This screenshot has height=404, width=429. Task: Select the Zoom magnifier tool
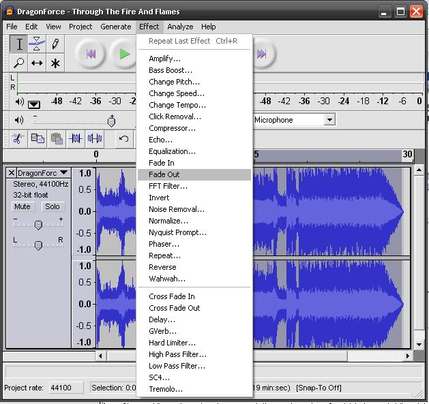(x=20, y=63)
